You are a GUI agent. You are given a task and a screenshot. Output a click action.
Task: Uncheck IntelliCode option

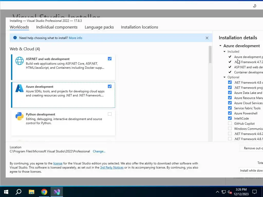coord(230,118)
